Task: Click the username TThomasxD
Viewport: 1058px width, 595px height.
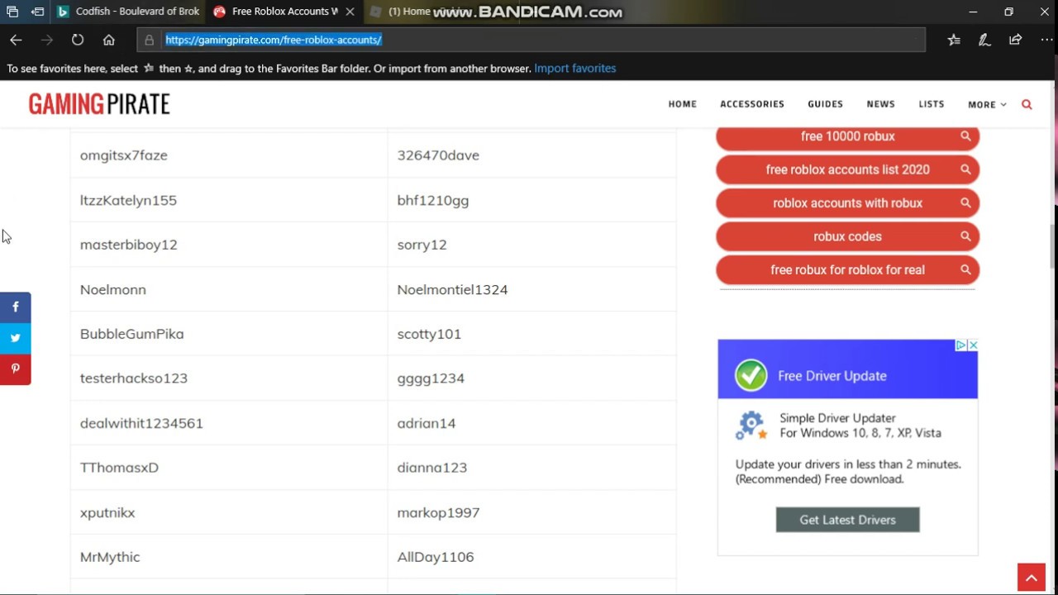Action: click(119, 468)
